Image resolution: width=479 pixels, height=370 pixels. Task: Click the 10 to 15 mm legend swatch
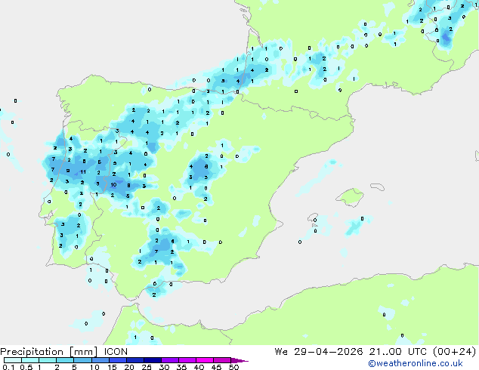[x=100, y=360]
